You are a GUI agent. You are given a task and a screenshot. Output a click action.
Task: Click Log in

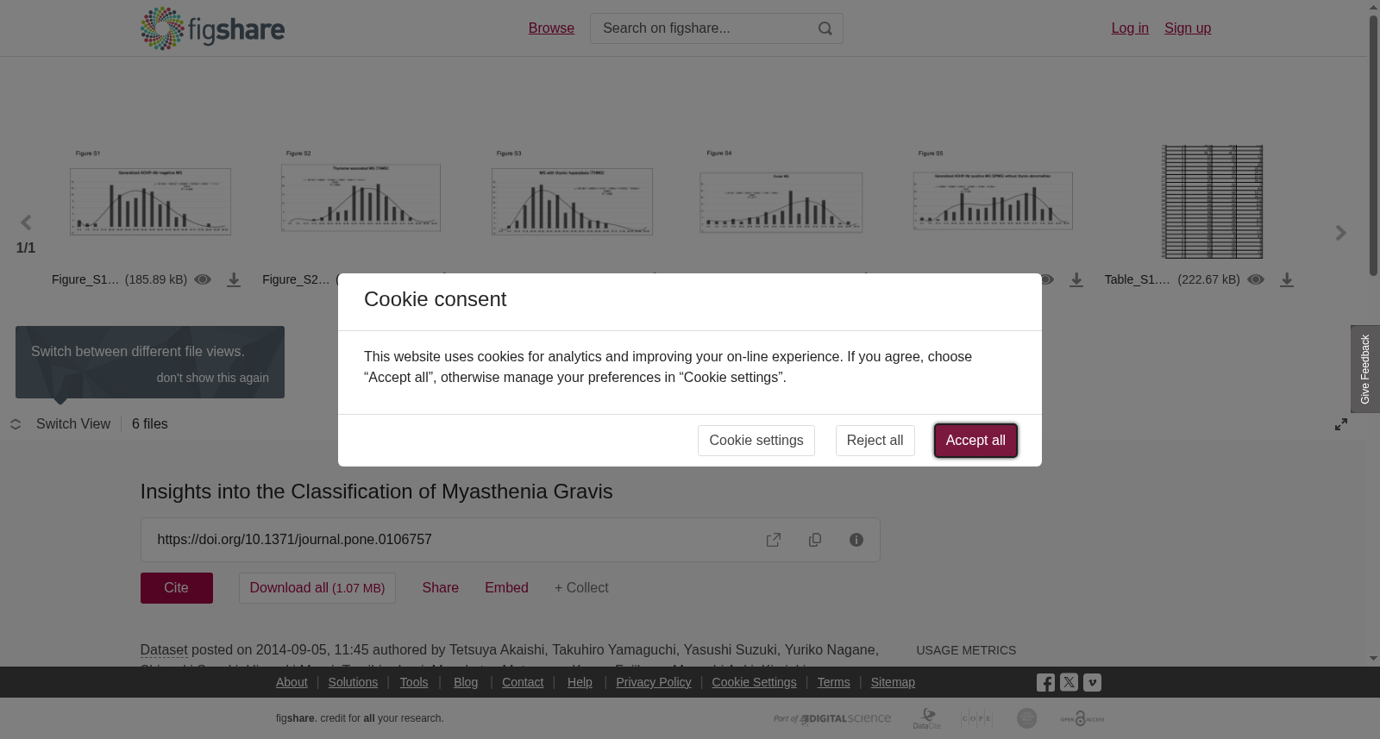pyautogui.click(x=1130, y=28)
